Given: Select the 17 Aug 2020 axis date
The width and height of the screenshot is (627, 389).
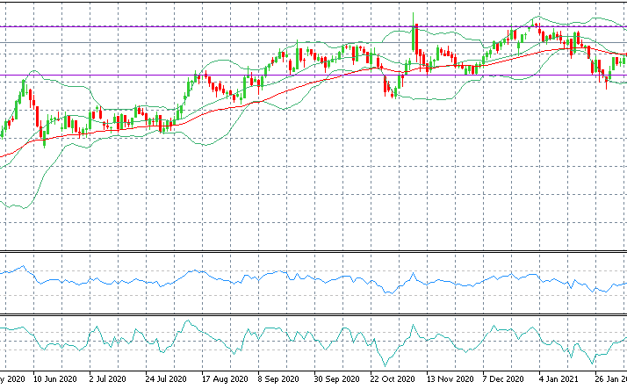Looking at the screenshot, I should tap(225, 379).
